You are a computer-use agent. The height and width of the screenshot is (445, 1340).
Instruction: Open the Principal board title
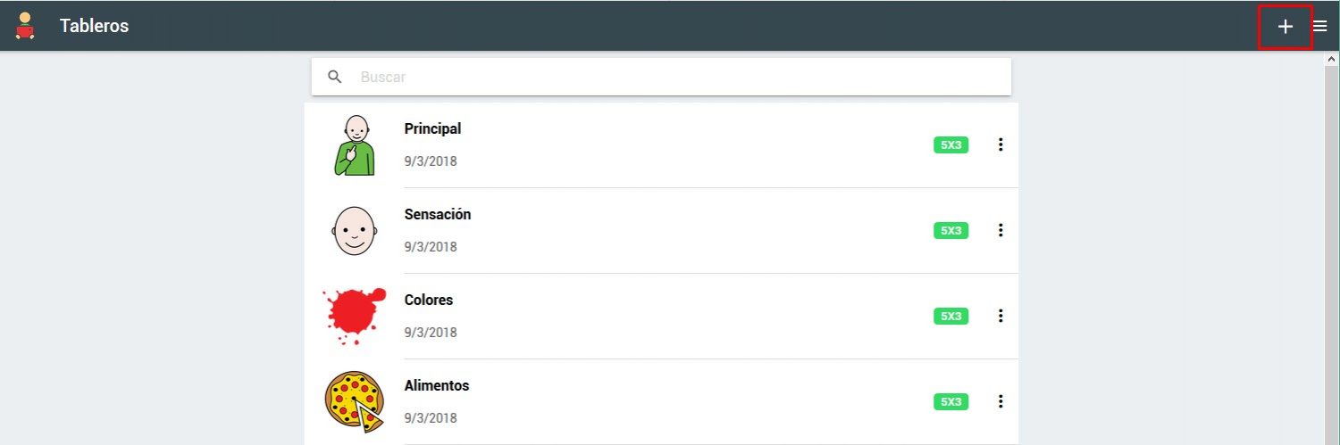[432, 128]
